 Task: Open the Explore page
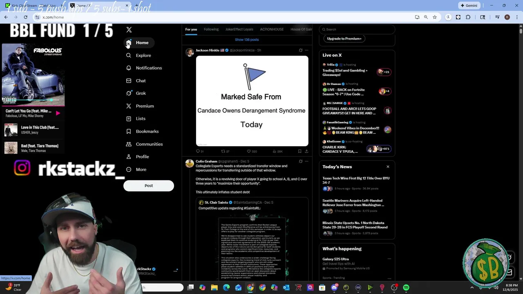(x=139, y=55)
